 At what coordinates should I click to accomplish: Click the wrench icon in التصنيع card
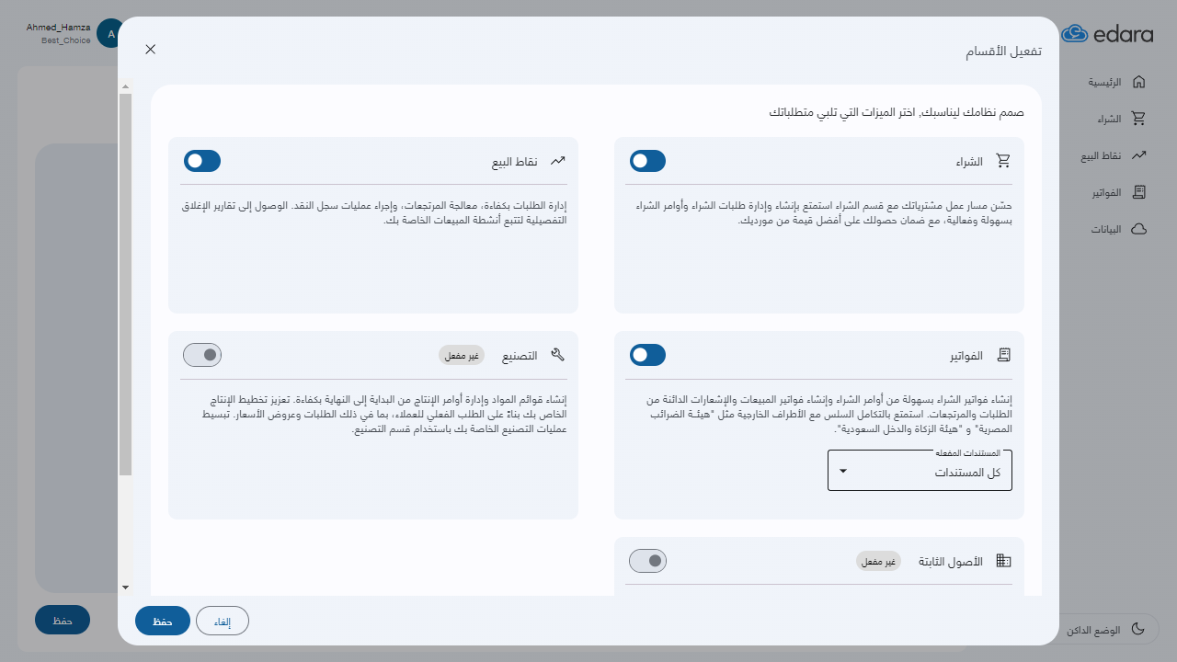(x=558, y=355)
